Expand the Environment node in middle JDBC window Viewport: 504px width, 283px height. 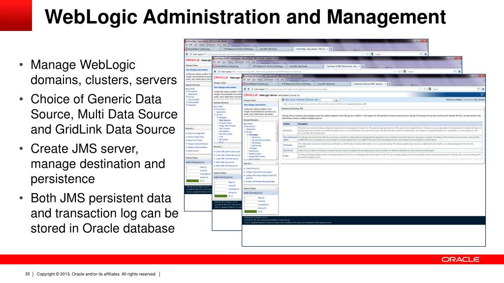[215, 109]
